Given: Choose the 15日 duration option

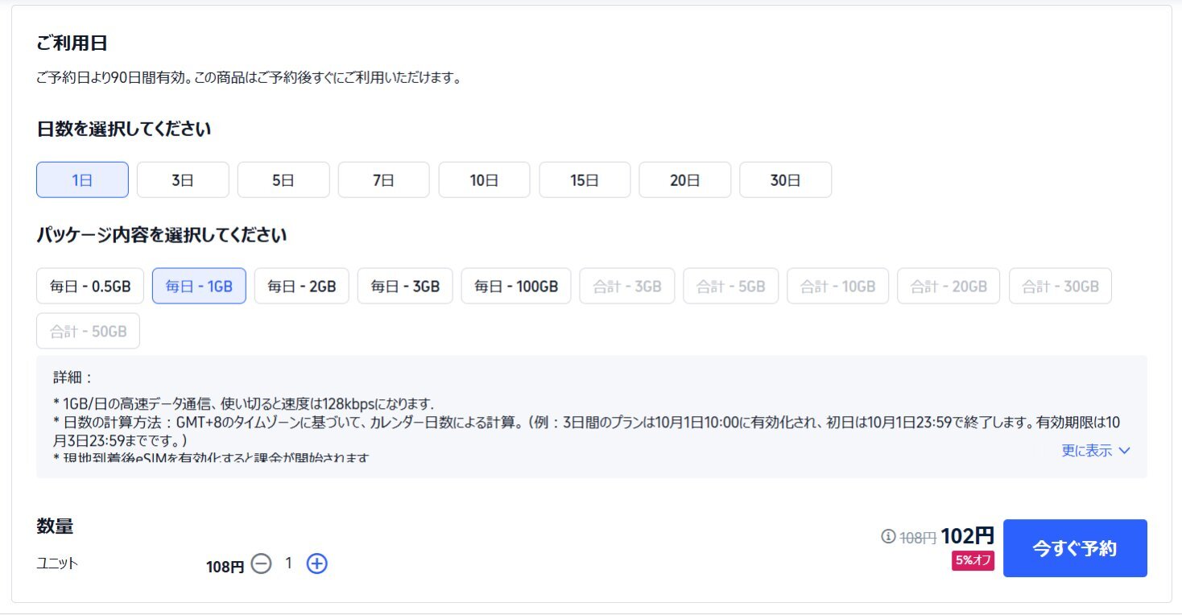Looking at the screenshot, I should [x=585, y=180].
